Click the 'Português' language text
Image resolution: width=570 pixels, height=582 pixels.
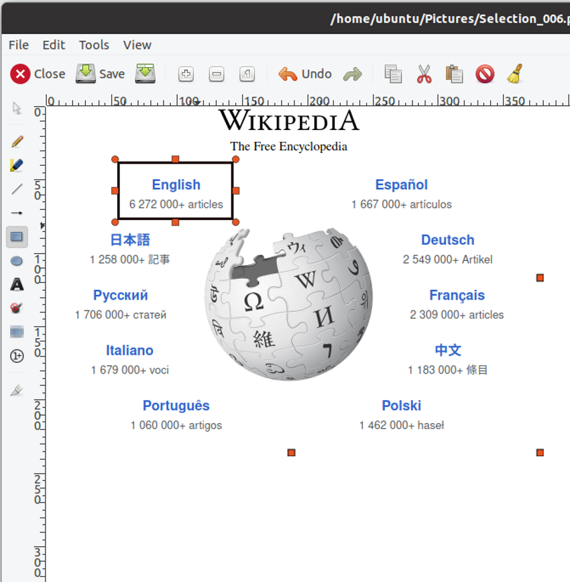coord(176,405)
